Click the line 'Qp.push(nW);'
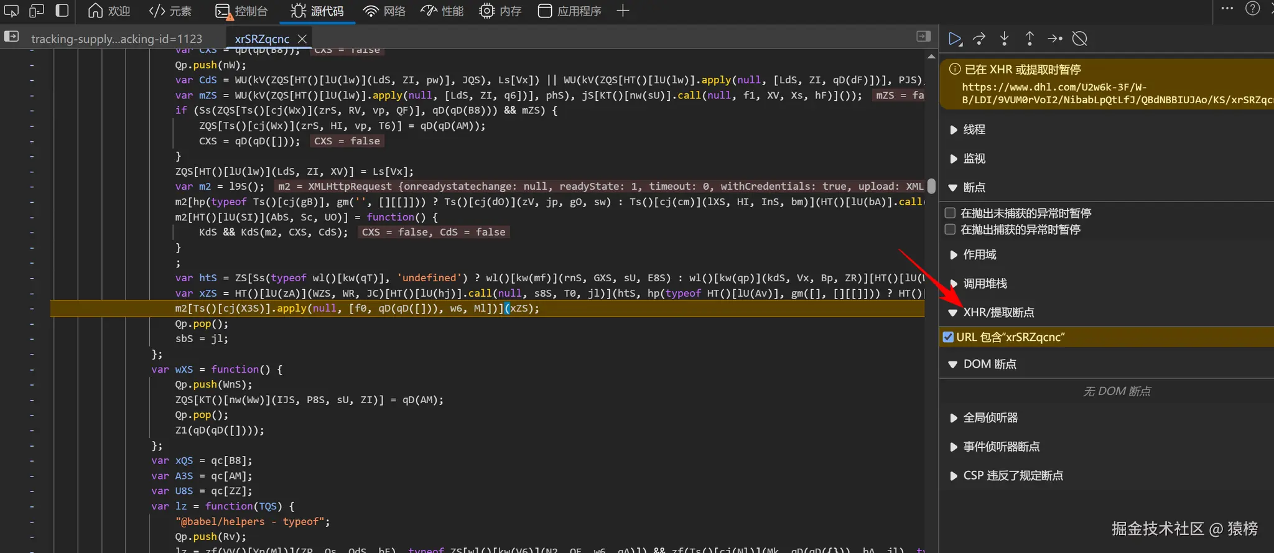The image size is (1274, 553). pyautogui.click(x=210, y=65)
